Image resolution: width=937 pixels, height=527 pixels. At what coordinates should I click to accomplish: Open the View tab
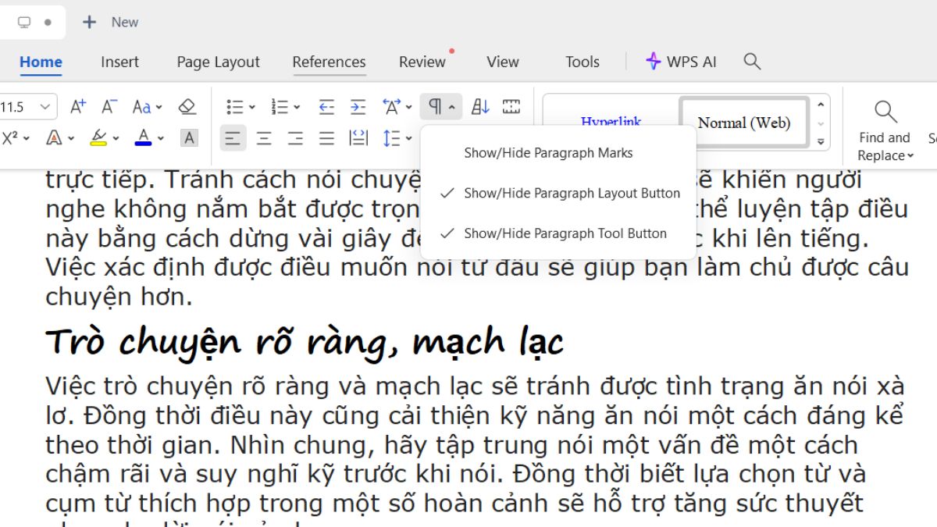(502, 62)
